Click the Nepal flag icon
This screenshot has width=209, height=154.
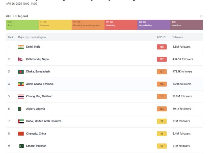(21, 59)
